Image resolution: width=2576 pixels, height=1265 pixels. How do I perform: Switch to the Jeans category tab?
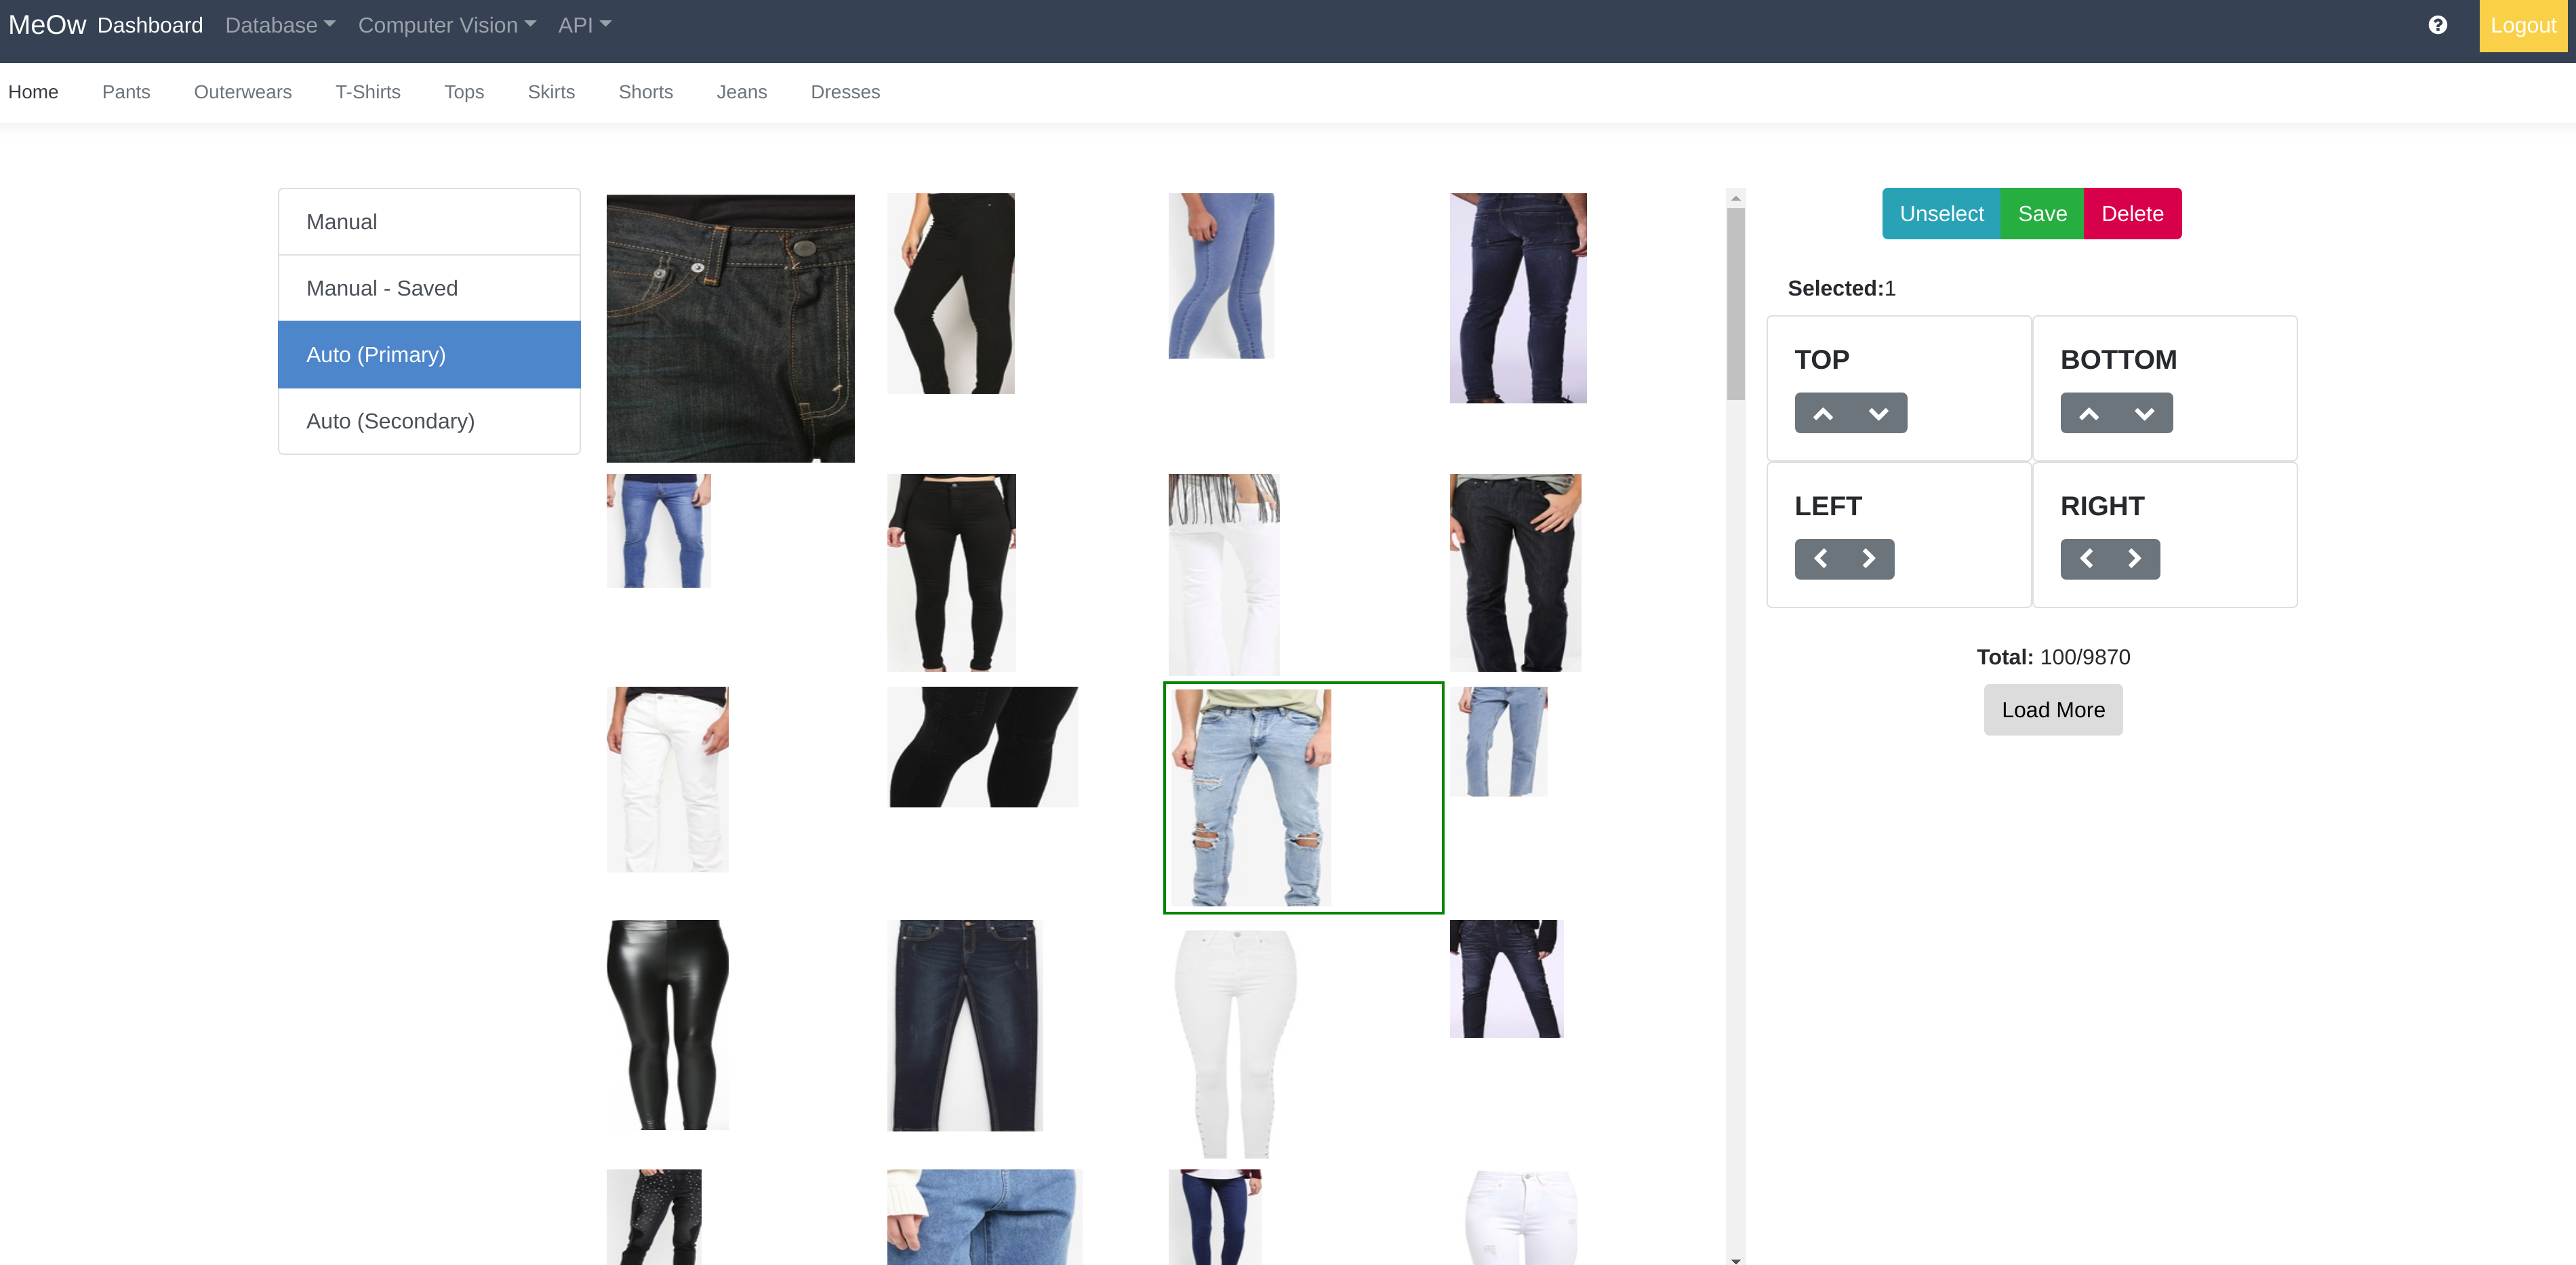click(x=741, y=92)
